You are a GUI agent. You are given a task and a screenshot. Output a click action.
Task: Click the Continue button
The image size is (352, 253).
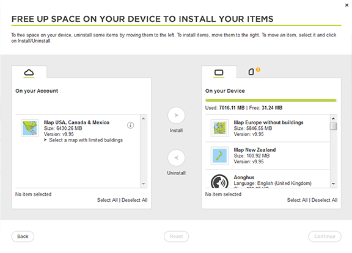pos(324,237)
